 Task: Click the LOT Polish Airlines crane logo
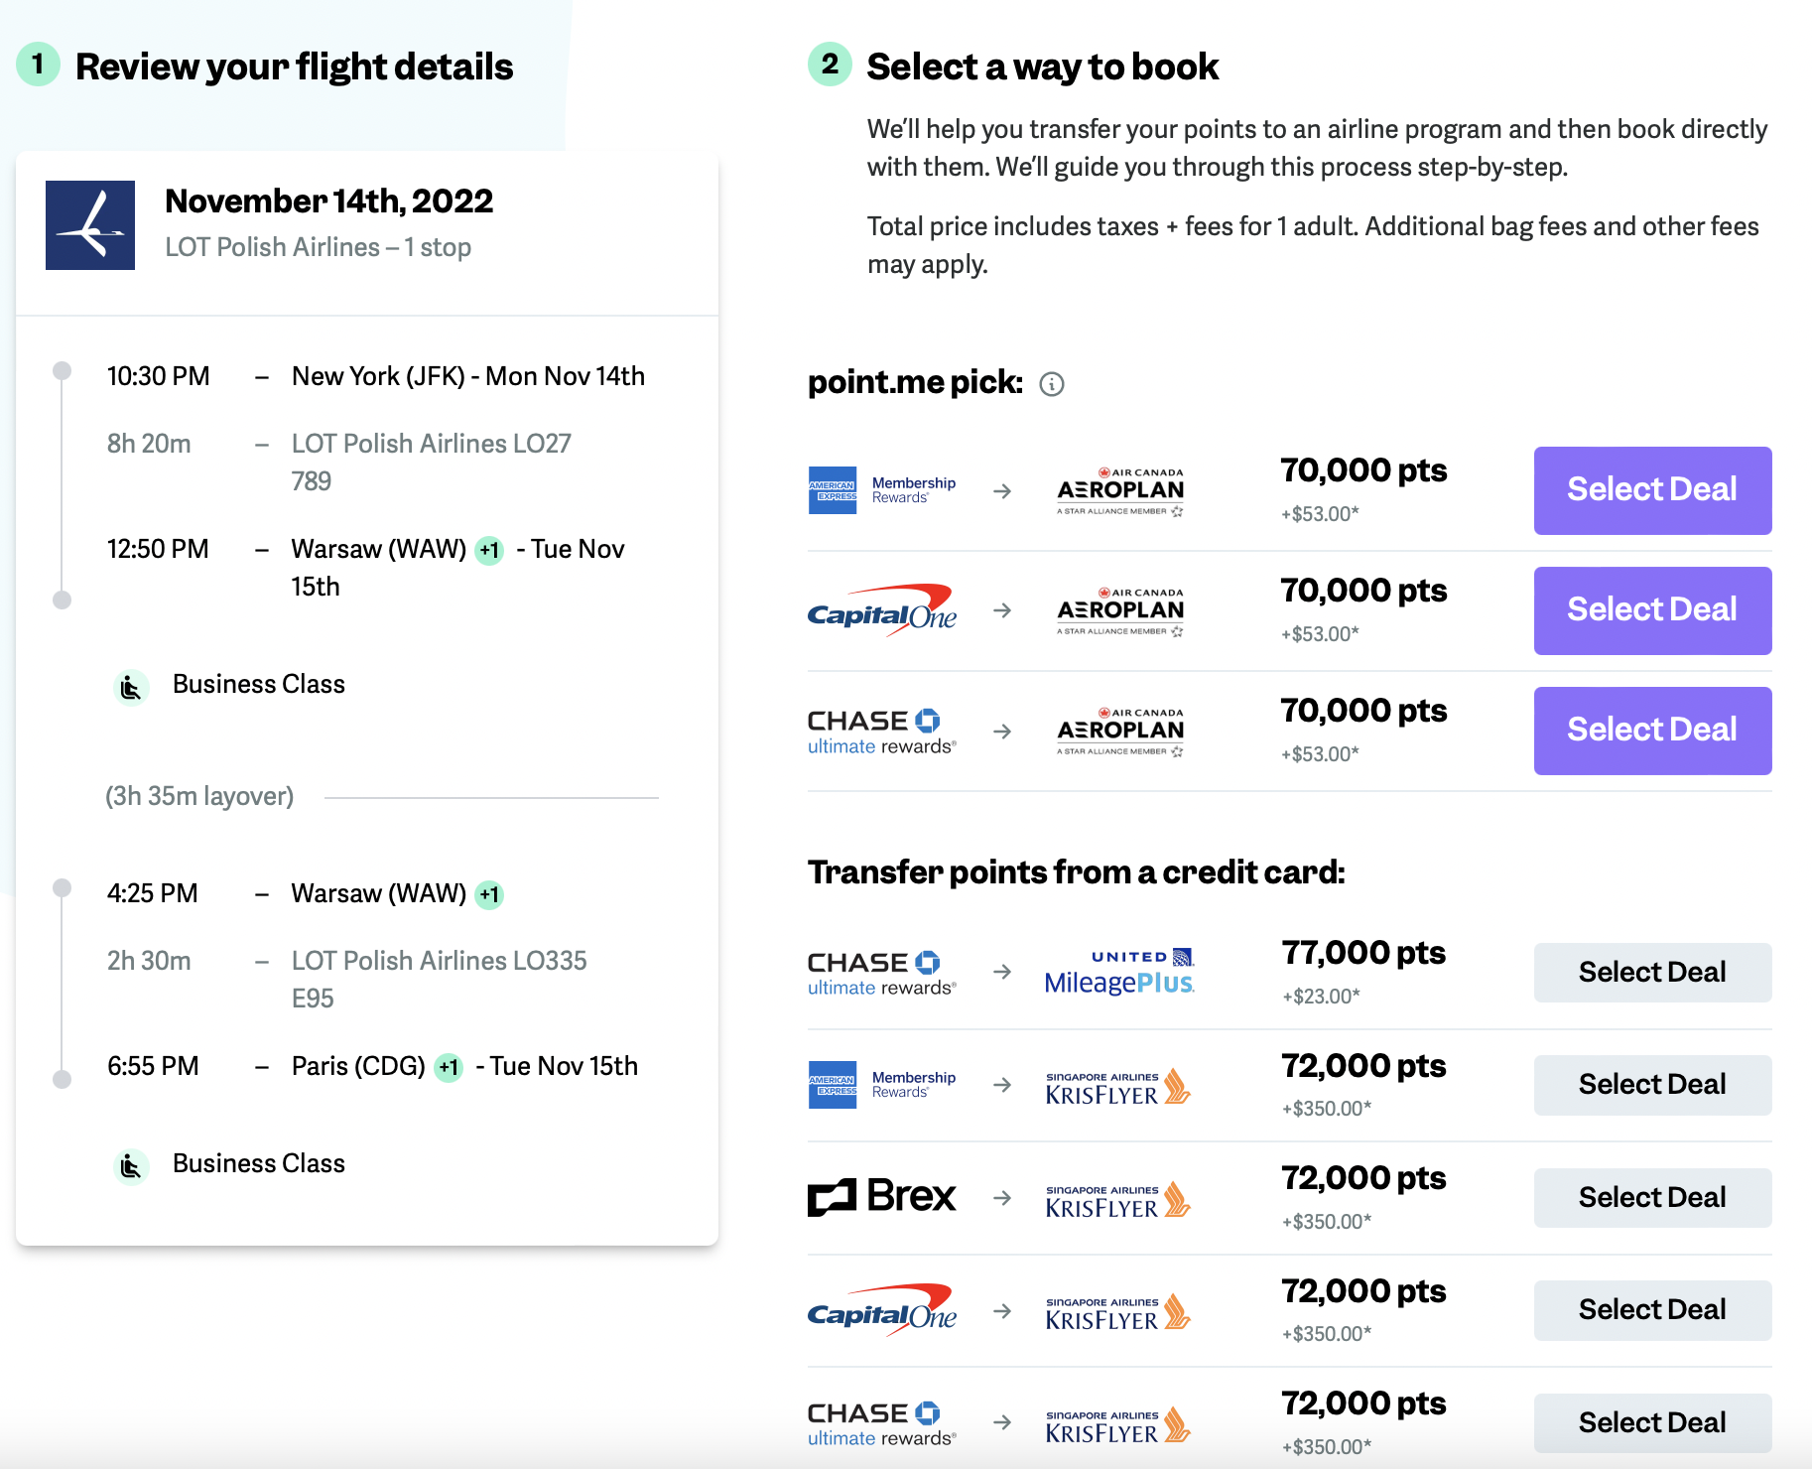coord(90,225)
